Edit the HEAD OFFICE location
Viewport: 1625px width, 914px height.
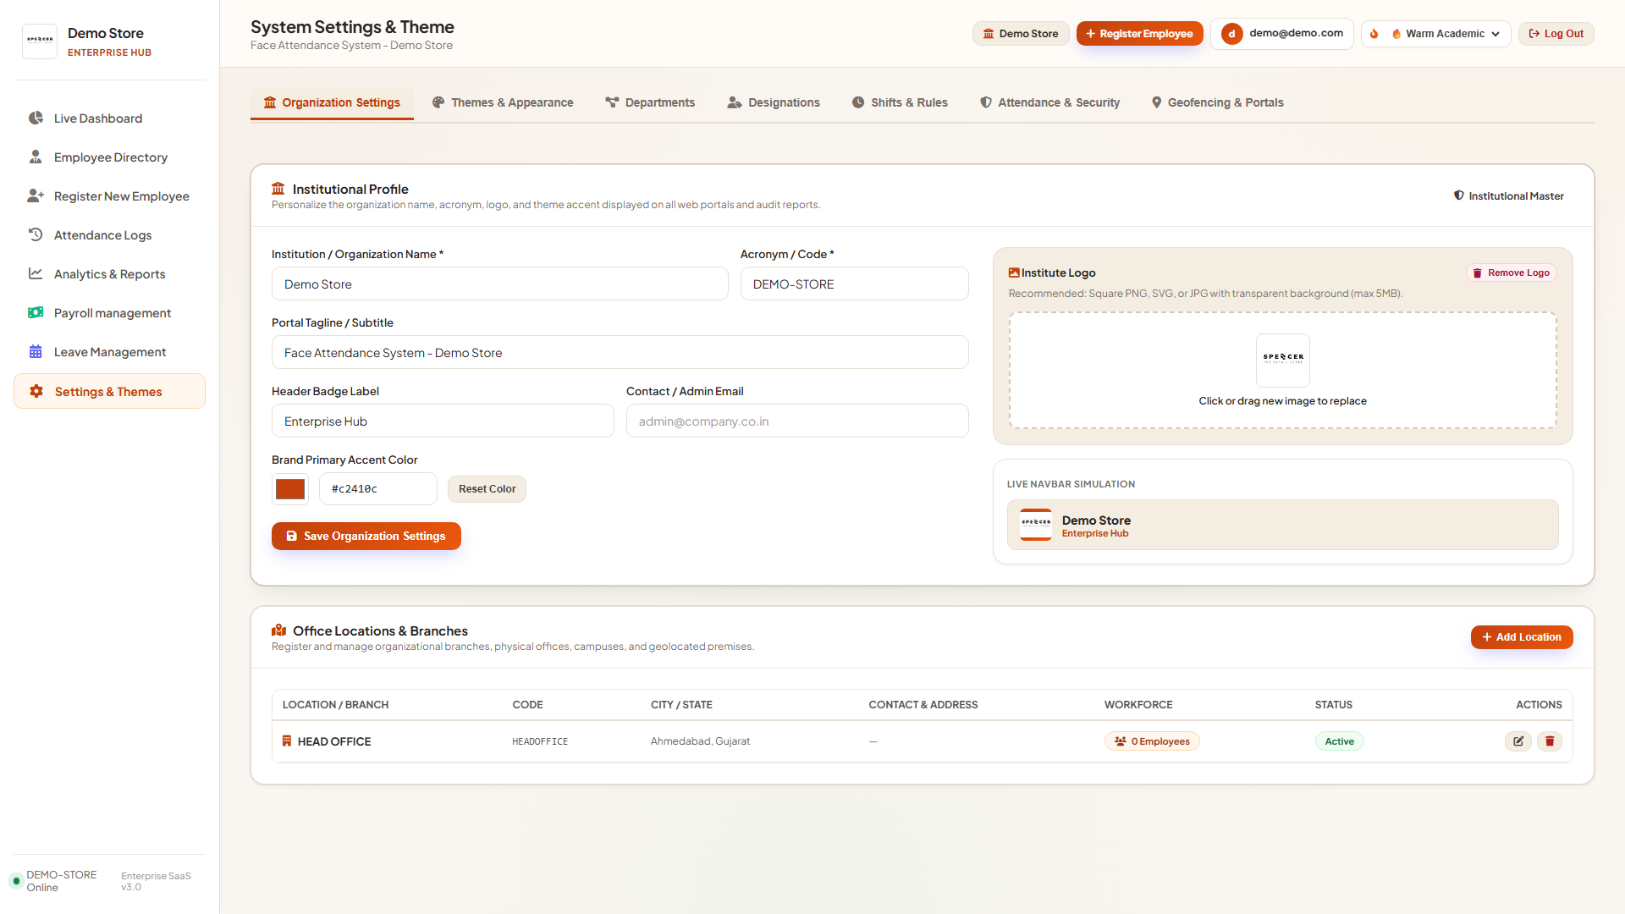click(1518, 741)
